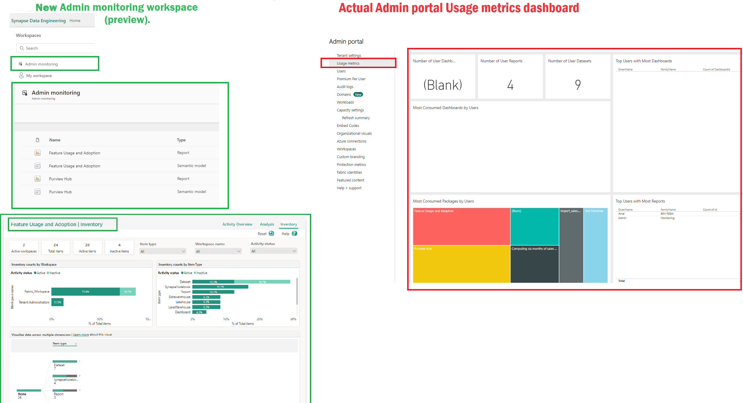The image size is (743, 403).
Task: Open Tenant settings in Admin portal
Action: click(x=349, y=55)
